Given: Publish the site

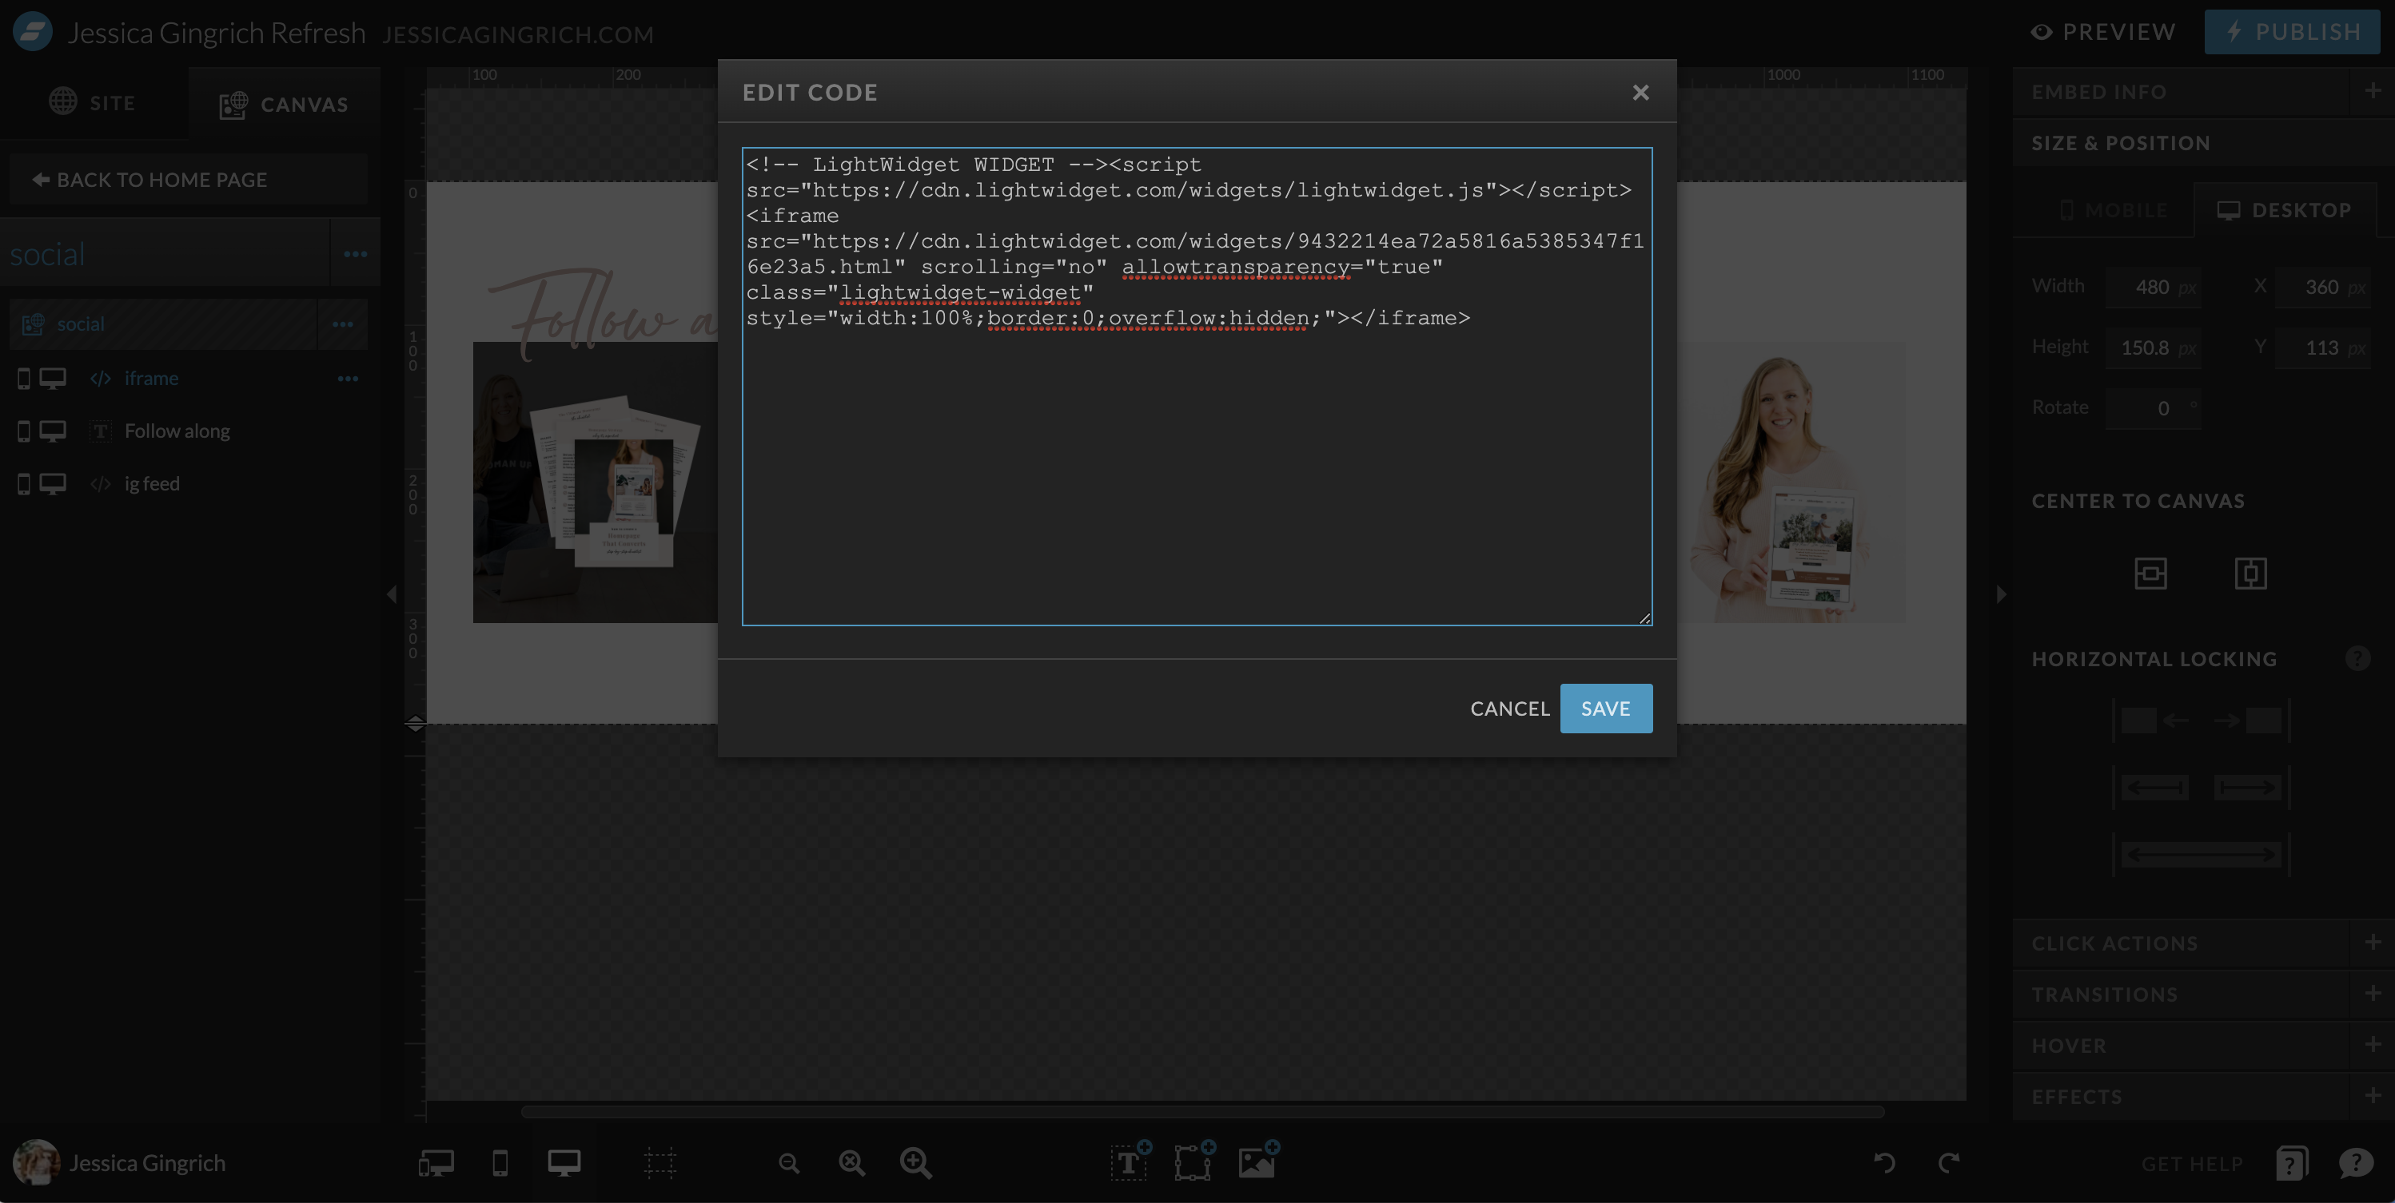Looking at the screenshot, I should point(2292,33).
